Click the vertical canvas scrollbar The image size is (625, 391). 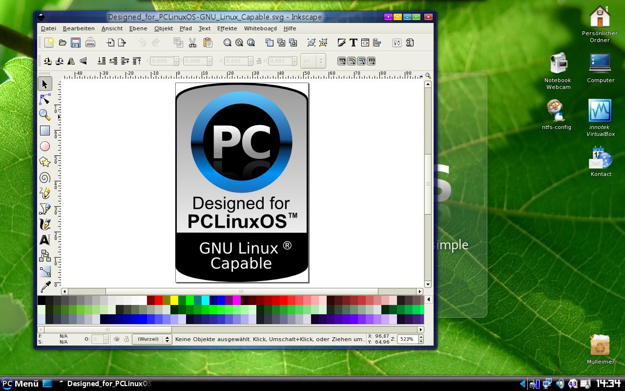[428, 183]
